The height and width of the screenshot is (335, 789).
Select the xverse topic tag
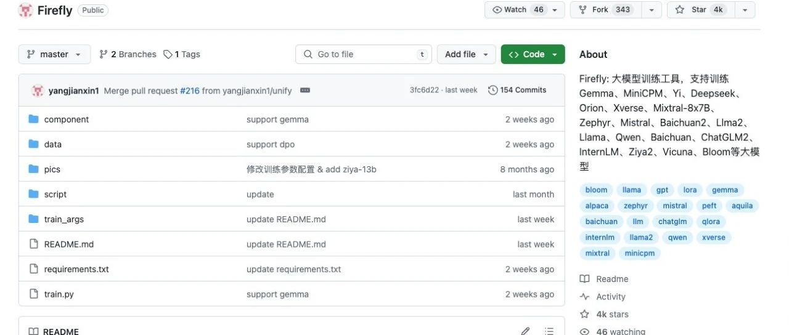click(714, 237)
